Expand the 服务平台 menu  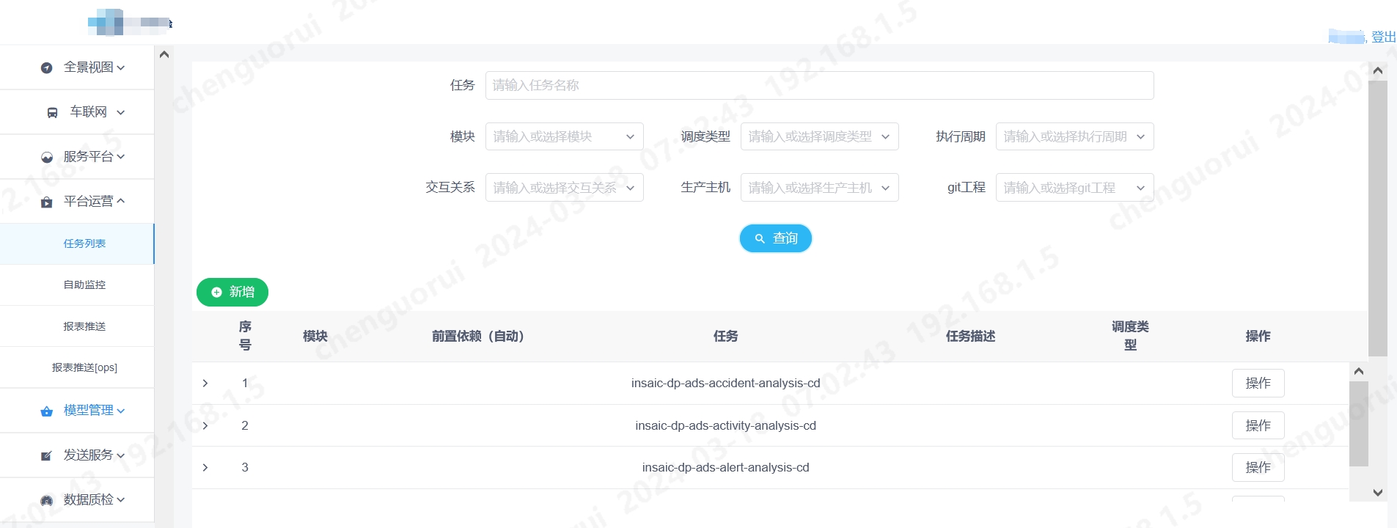tap(77, 157)
